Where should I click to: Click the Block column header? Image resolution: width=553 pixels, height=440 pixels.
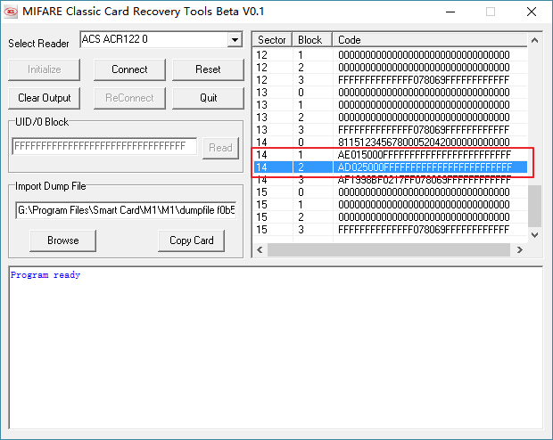pyautogui.click(x=310, y=40)
